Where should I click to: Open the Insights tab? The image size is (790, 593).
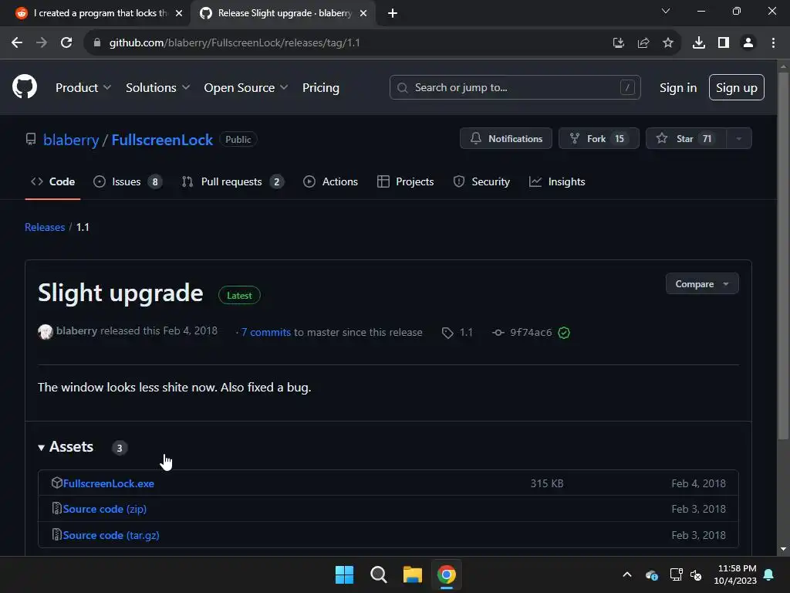pos(557,181)
